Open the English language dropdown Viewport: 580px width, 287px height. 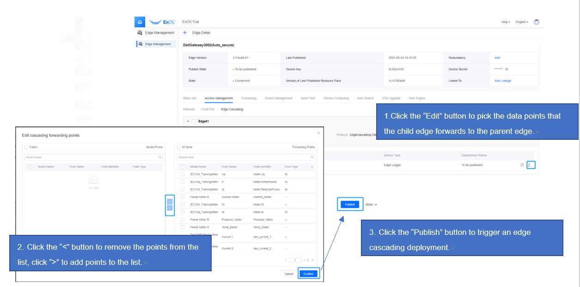click(522, 22)
